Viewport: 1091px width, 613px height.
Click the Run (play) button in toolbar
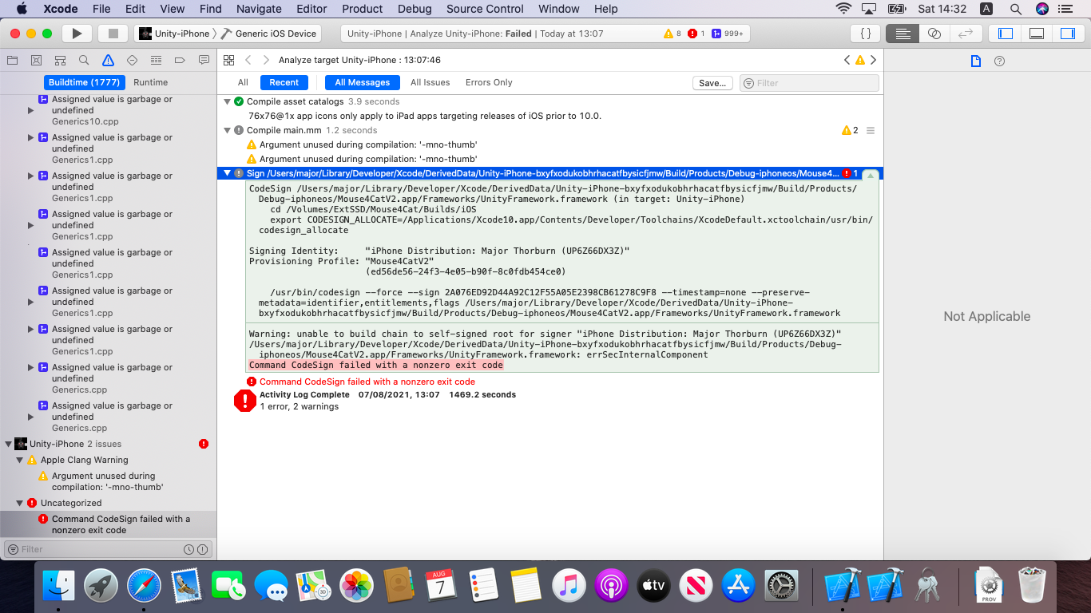click(x=77, y=34)
